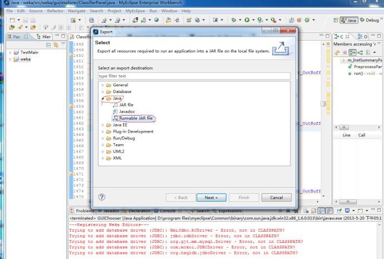Open the Refactor menu
384x259 pixels.
click(55, 11)
